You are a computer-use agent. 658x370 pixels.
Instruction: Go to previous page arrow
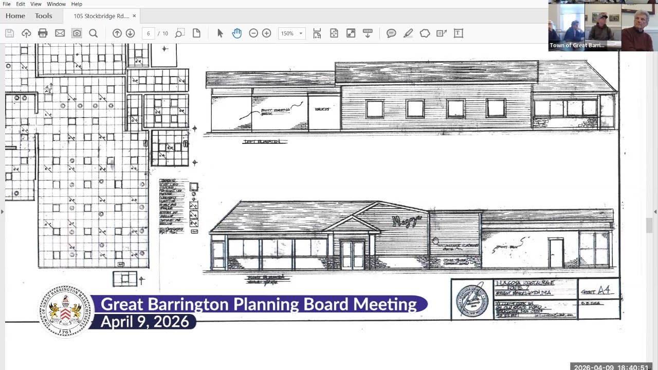point(117,33)
